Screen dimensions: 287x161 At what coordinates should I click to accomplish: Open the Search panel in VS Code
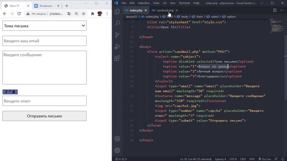coord(117,23)
